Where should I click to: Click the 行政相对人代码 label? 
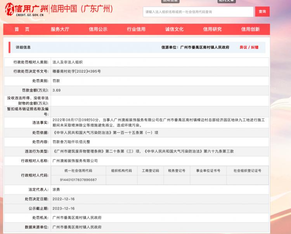pyautogui.click(x=35, y=175)
